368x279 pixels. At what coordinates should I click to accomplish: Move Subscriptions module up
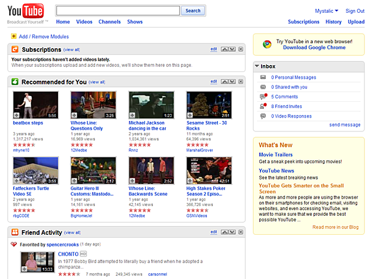point(224,49)
